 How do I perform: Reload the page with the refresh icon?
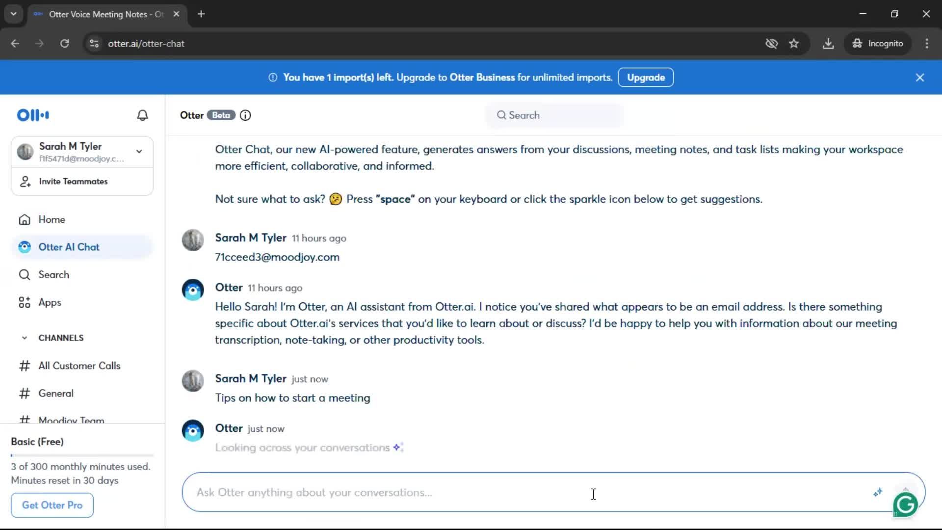(64, 44)
